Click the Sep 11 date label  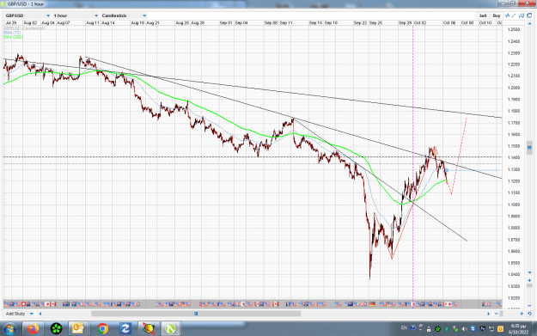pyautogui.click(x=286, y=23)
